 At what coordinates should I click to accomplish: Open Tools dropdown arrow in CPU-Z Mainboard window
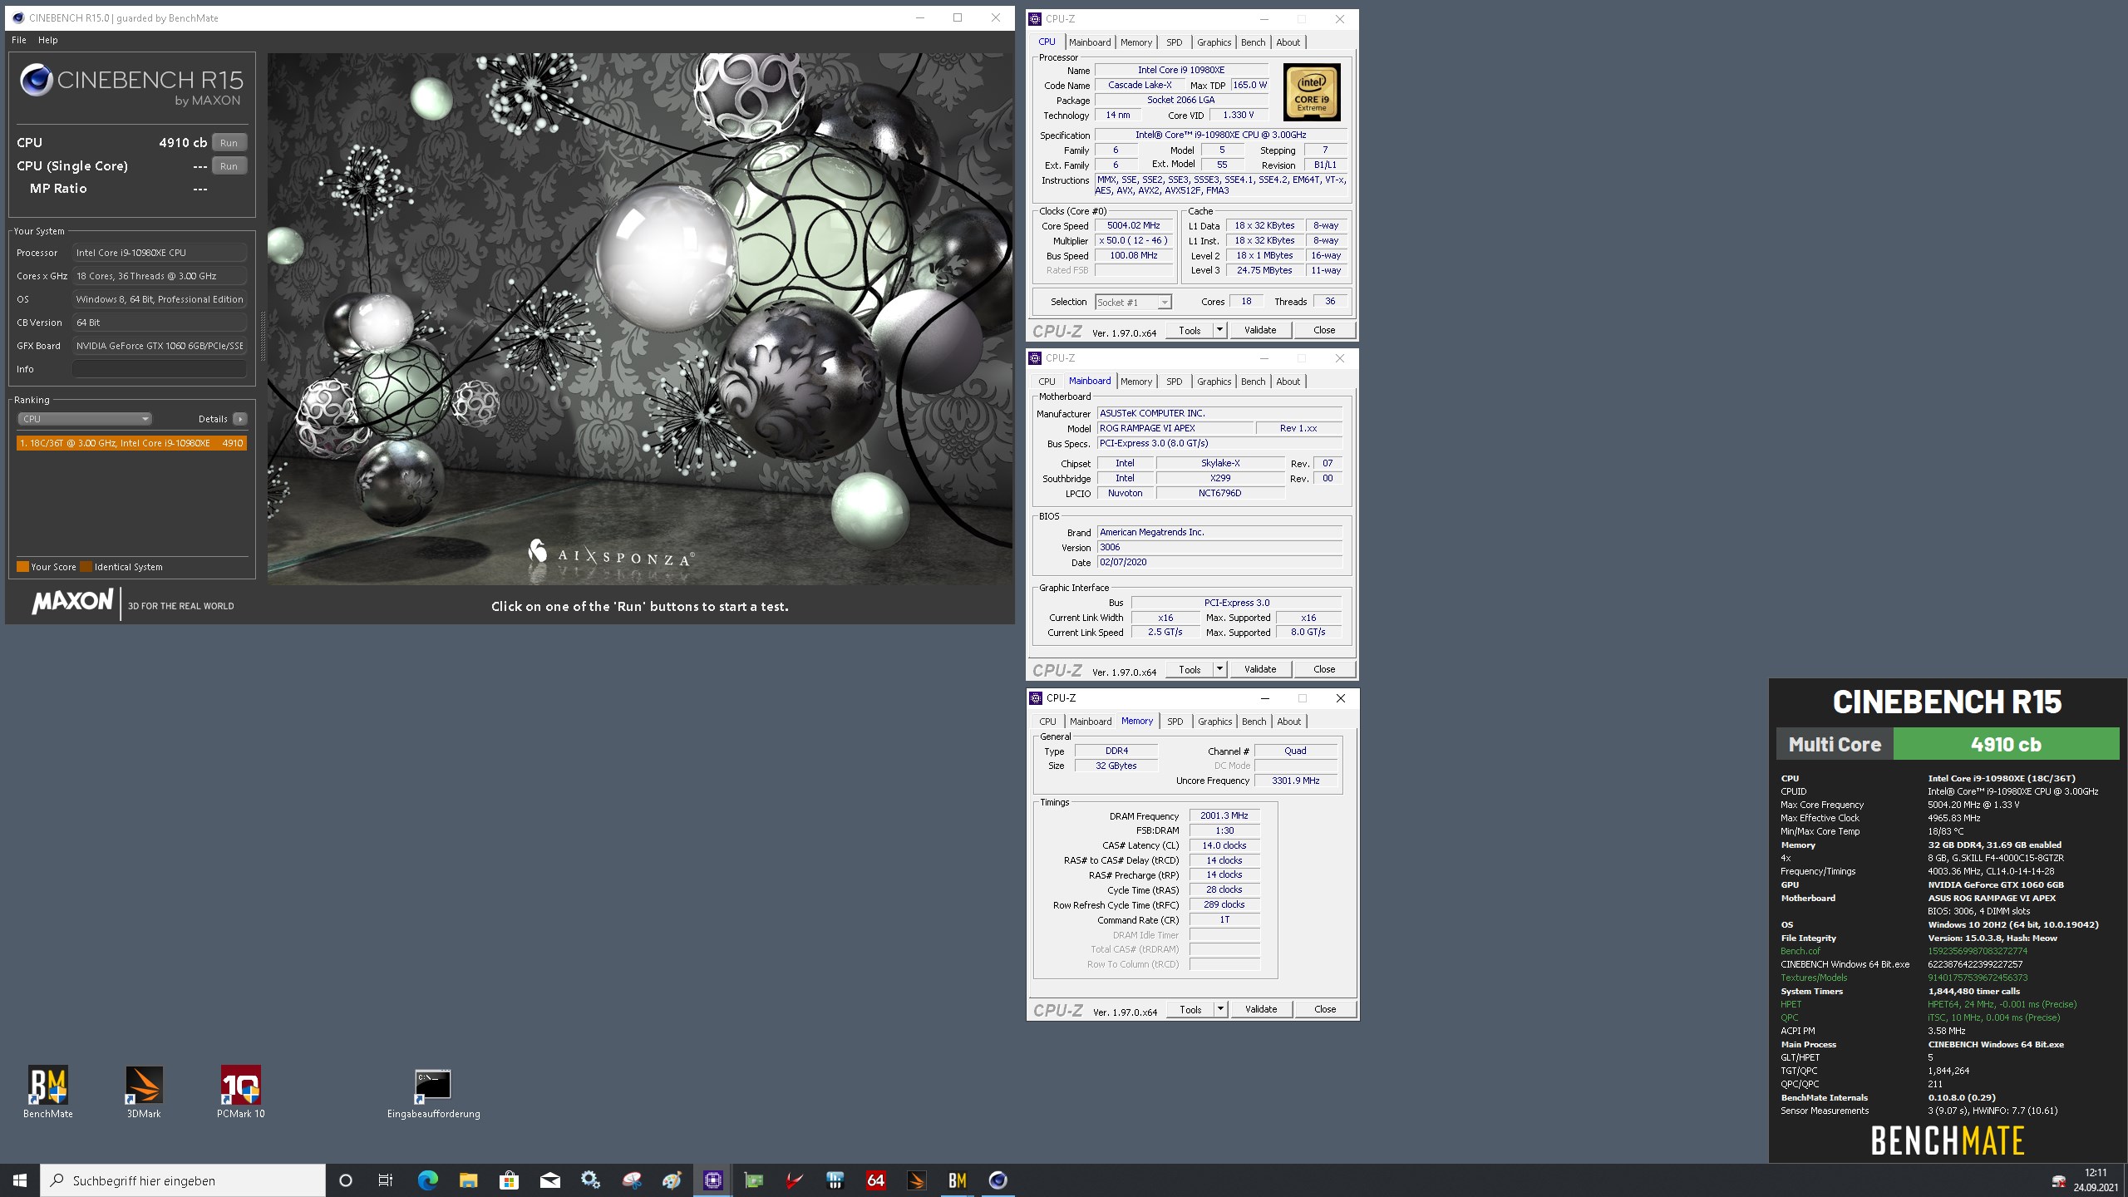(1219, 669)
